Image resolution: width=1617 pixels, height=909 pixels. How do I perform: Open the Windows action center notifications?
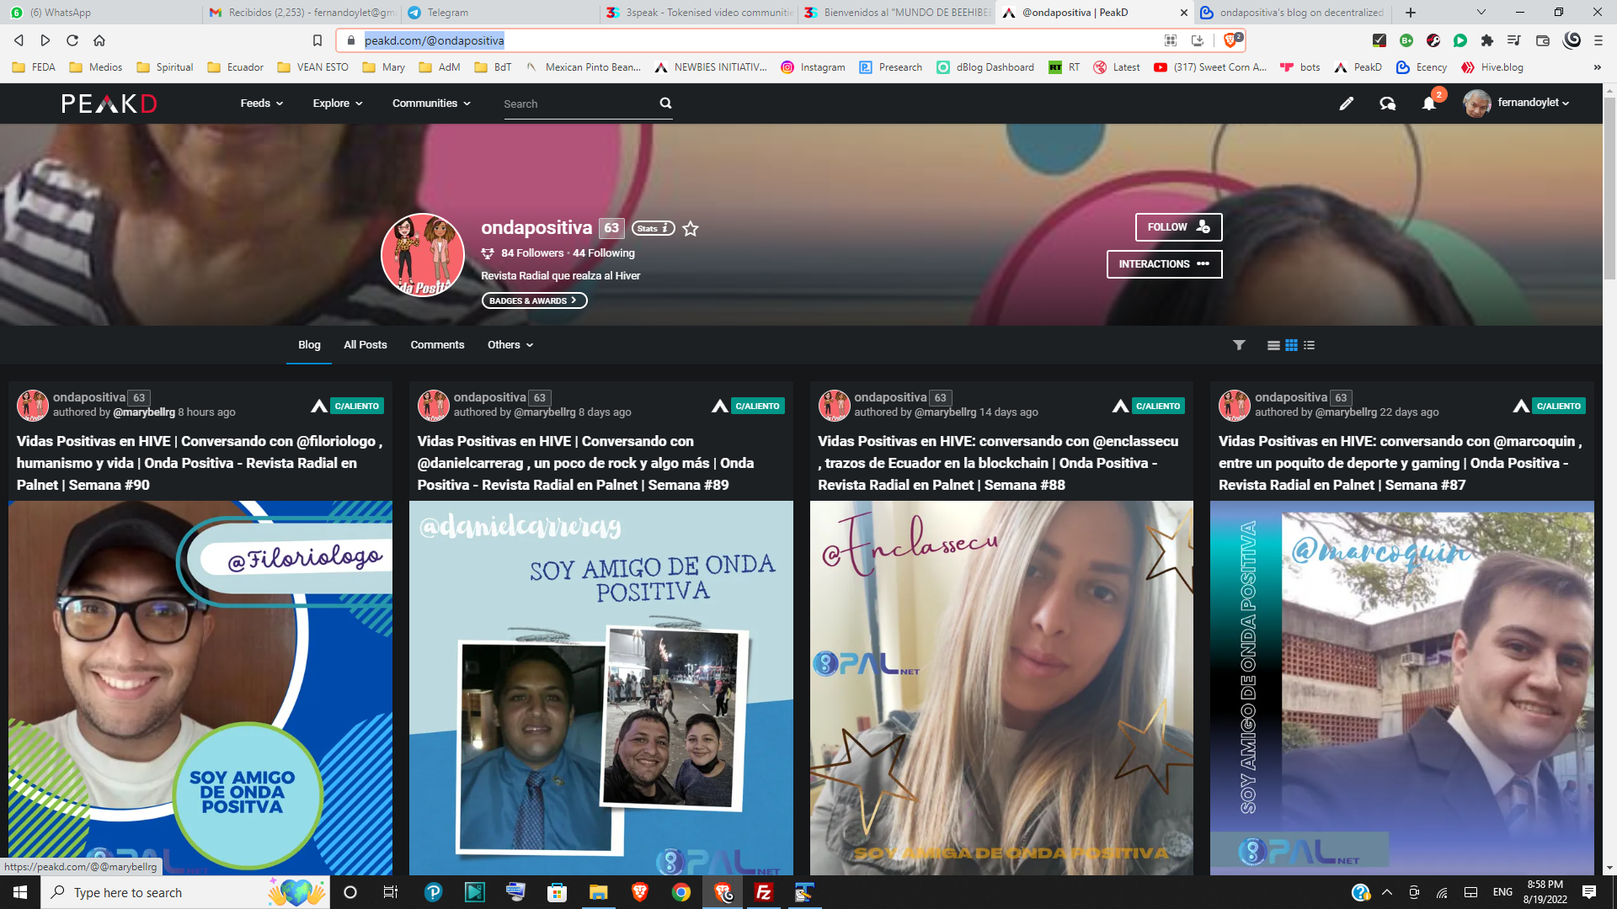1589,892
